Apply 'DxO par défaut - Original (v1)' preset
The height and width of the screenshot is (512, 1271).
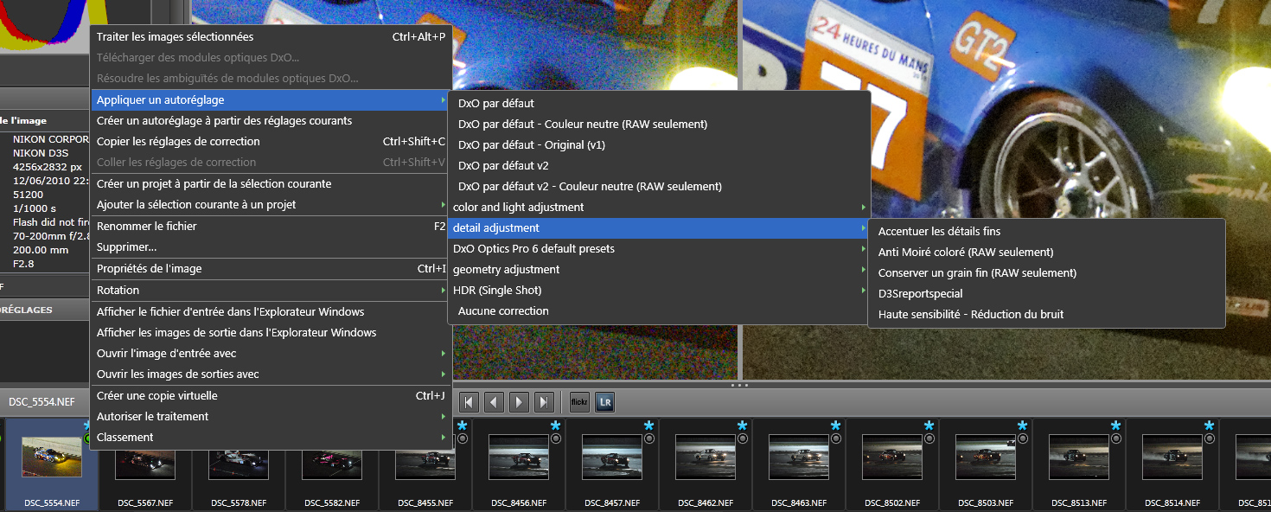(659, 145)
